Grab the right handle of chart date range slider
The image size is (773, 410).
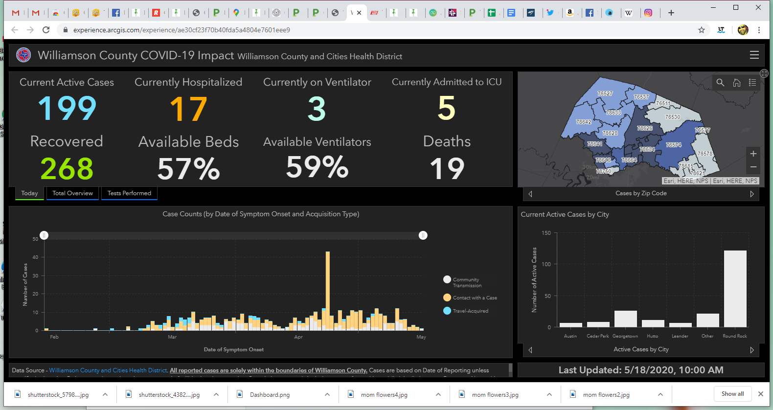click(423, 235)
